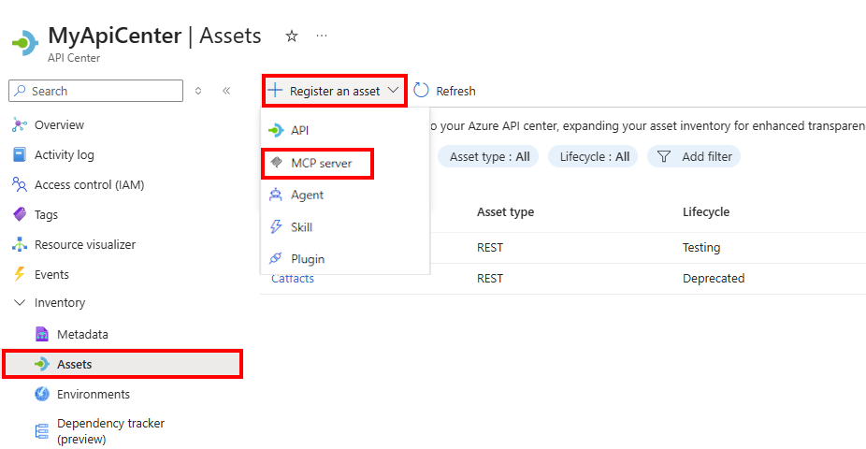
Task: Click REST in the Deprecated row
Action: pyautogui.click(x=490, y=279)
